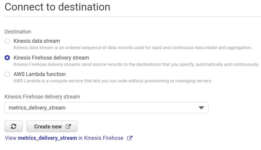Viewport: 261px width, 150px height.
Task: Expand dropdown using the caret arrow
Action: pyautogui.click(x=201, y=108)
